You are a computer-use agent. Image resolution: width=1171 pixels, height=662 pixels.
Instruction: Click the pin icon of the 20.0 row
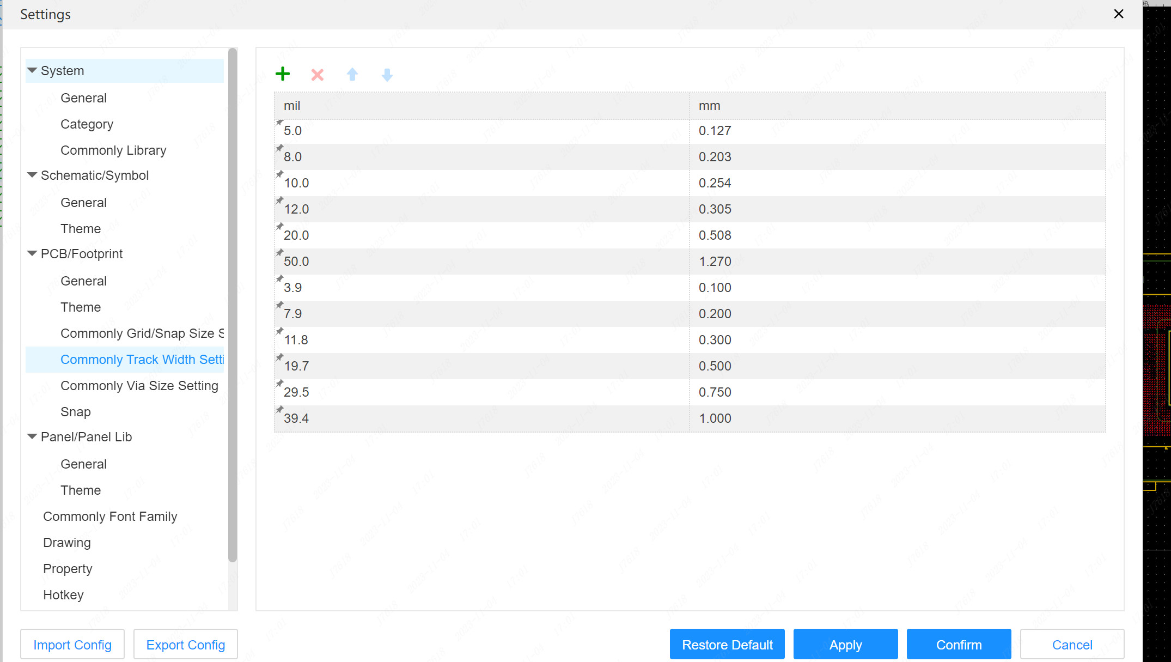pyautogui.click(x=279, y=227)
